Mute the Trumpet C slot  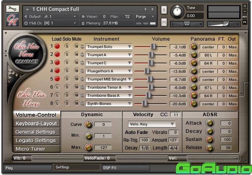[76, 62]
